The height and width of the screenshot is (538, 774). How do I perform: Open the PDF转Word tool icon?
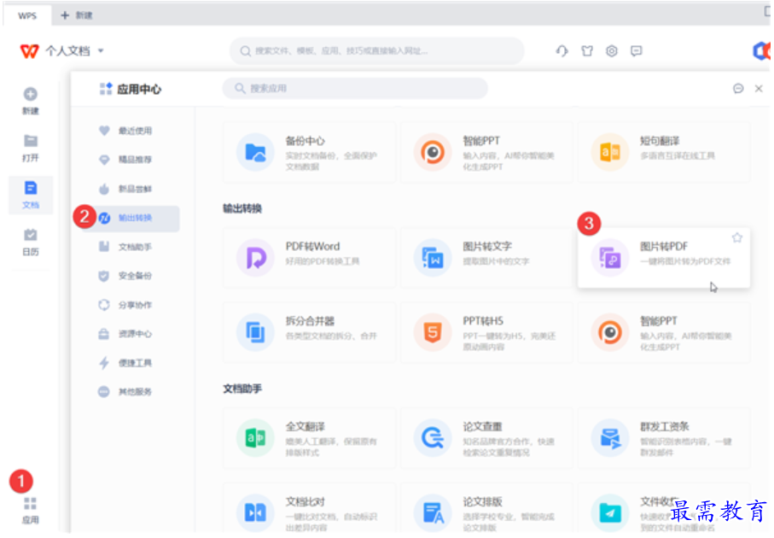click(255, 257)
